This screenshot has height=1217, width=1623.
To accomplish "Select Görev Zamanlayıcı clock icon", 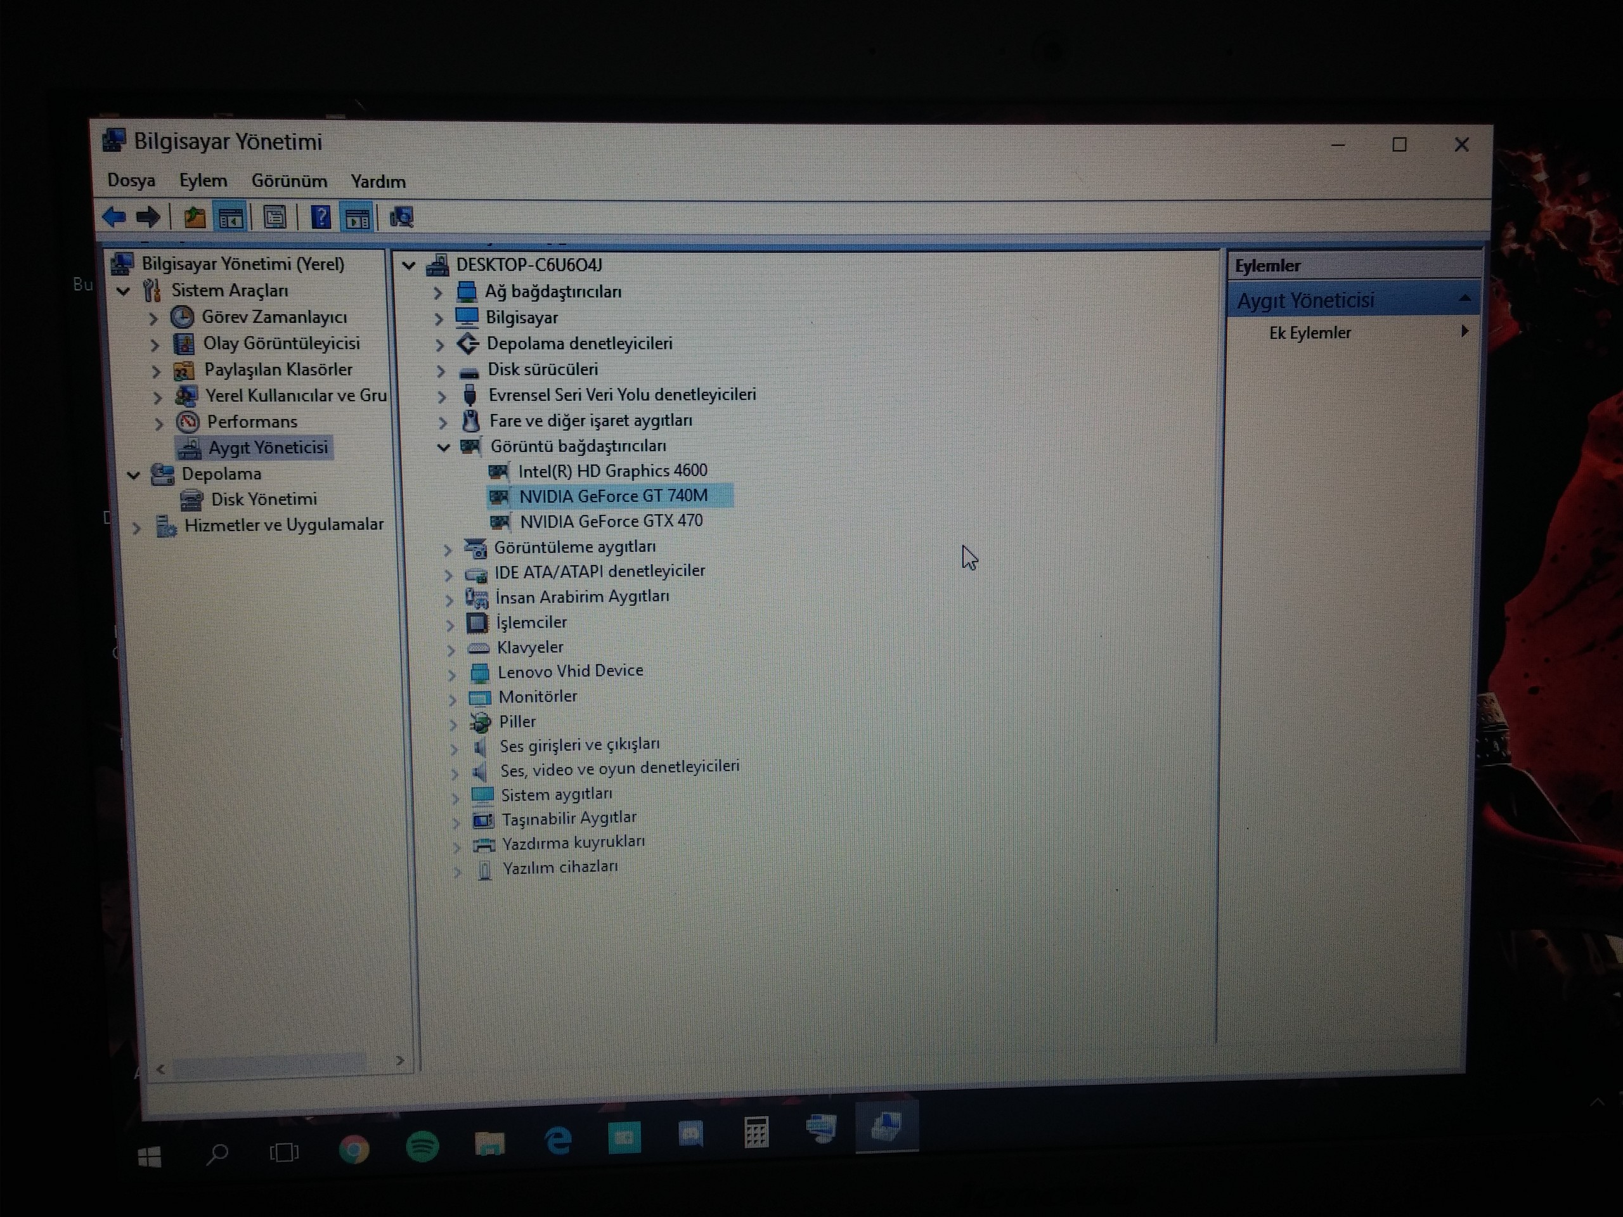I will pyautogui.click(x=182, y=317).
